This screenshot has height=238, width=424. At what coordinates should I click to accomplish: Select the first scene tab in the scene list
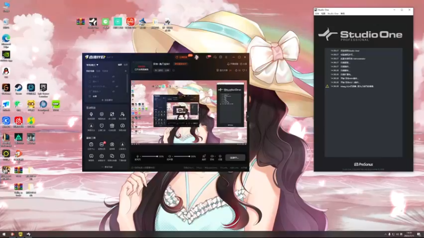(x=90, y=71)
